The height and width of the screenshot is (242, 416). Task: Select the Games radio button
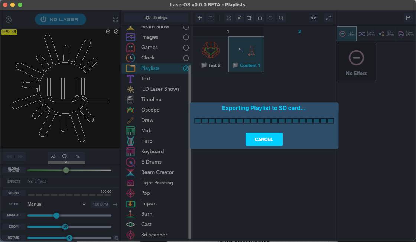(x=186, y=48)
